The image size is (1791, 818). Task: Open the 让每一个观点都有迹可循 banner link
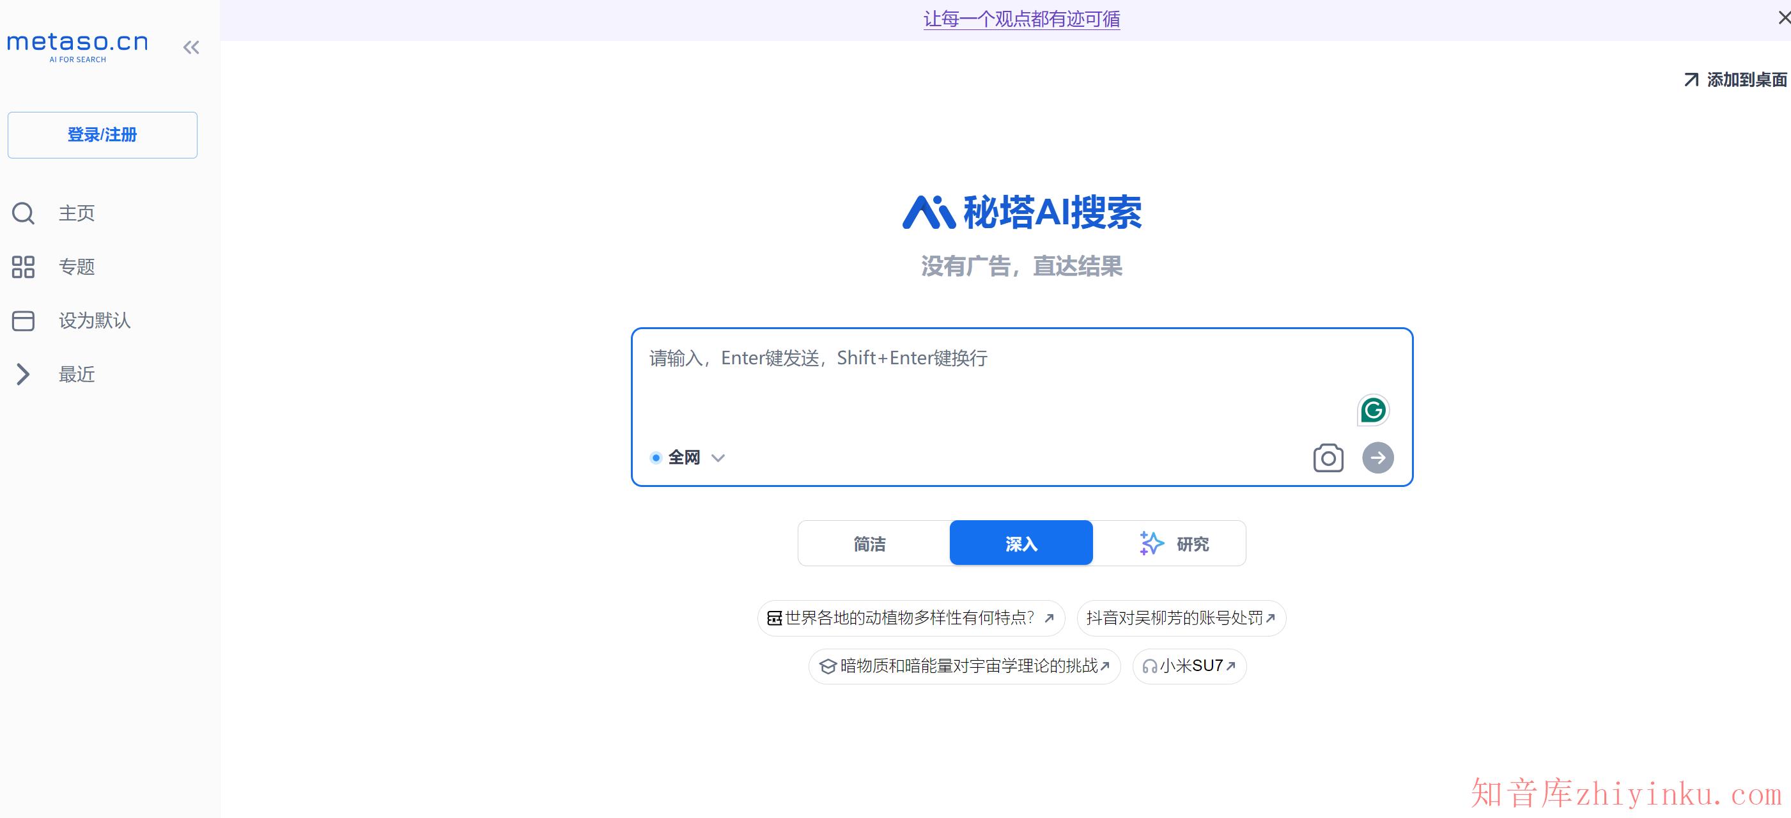(1022, 19)
